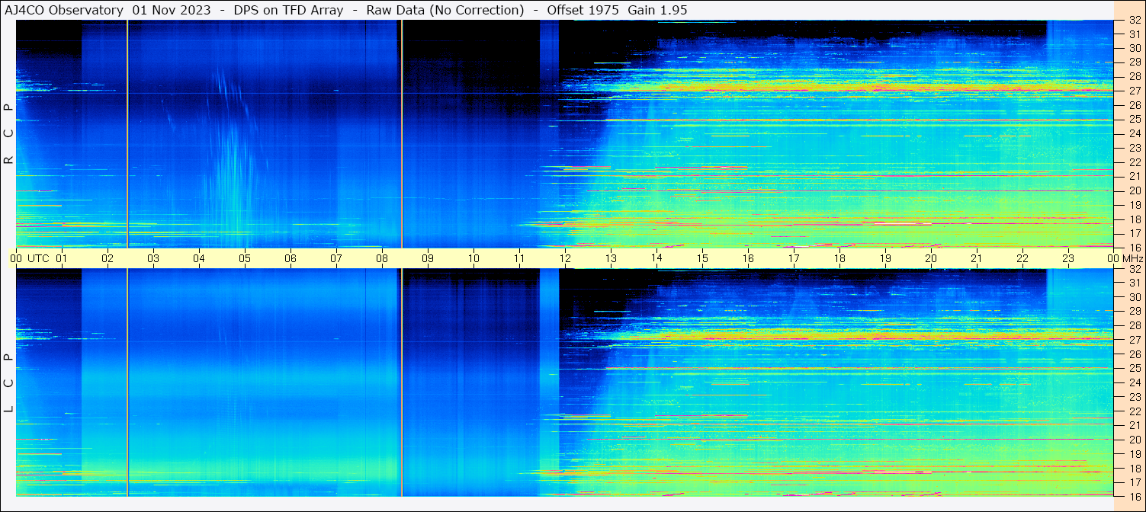Click the 16 MHz label in LCP panel

click(x=1134, y=496)
